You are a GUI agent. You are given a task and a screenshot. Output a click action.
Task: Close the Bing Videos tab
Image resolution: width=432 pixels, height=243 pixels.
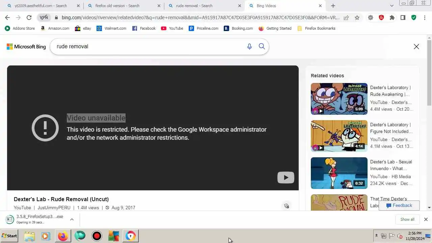pyautogui.click(x=320, y=6)
